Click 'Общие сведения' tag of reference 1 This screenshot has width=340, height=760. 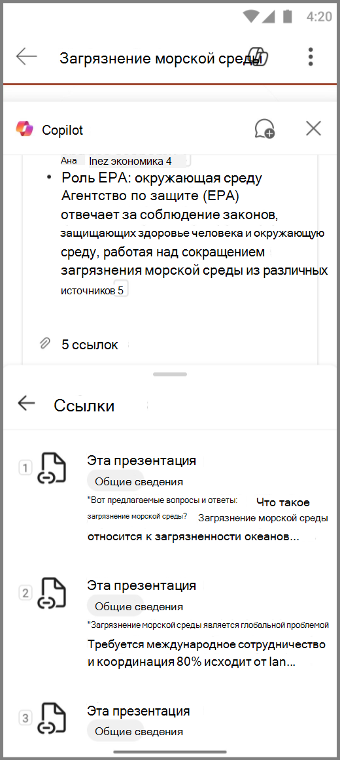pos(139,482)
